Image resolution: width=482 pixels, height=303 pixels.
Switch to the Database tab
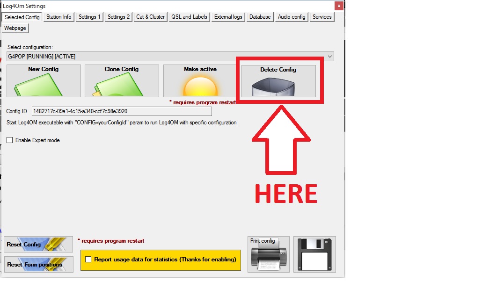click(x=260, y=17)
